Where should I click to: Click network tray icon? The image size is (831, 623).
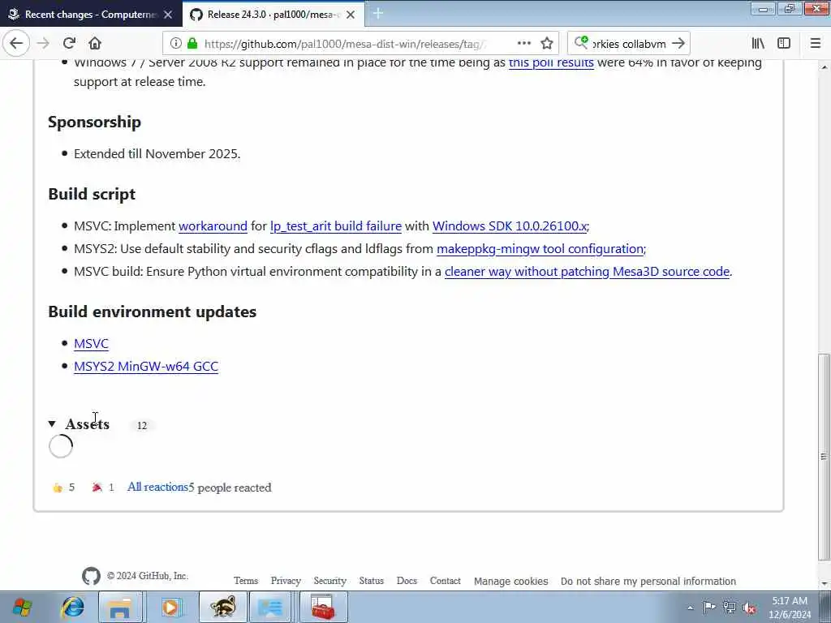[730, 608]
